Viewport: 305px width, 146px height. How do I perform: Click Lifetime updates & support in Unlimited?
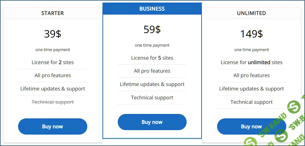coord(251,89)
